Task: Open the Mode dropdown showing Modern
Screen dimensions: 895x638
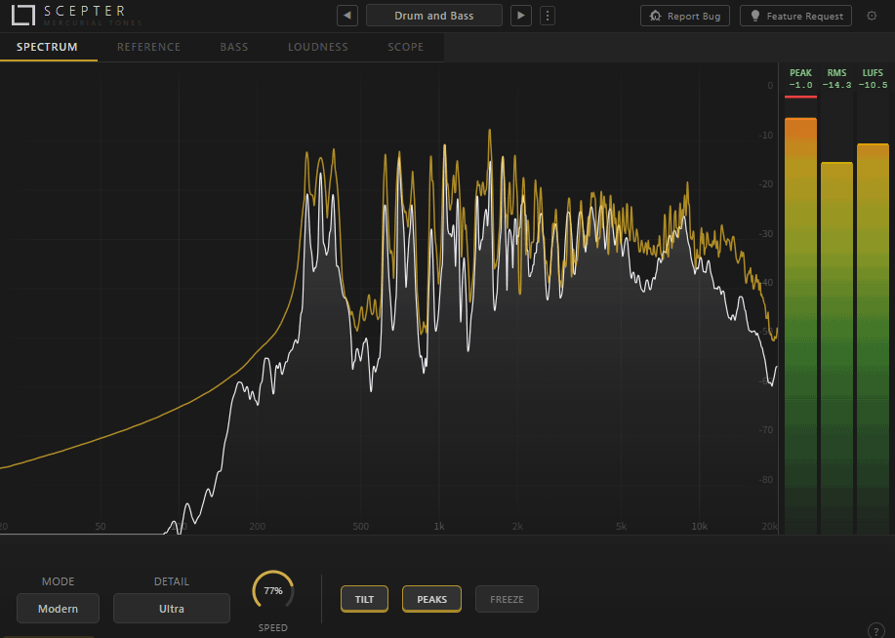Action: pyautogui.click(x=58, y=609)
